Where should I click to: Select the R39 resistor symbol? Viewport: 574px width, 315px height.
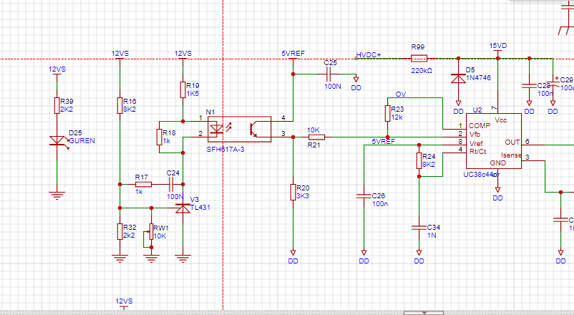pyautogui.click(x=57, y=105)
